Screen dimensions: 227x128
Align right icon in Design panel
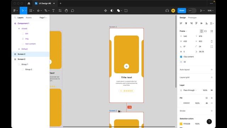(191, 23)
